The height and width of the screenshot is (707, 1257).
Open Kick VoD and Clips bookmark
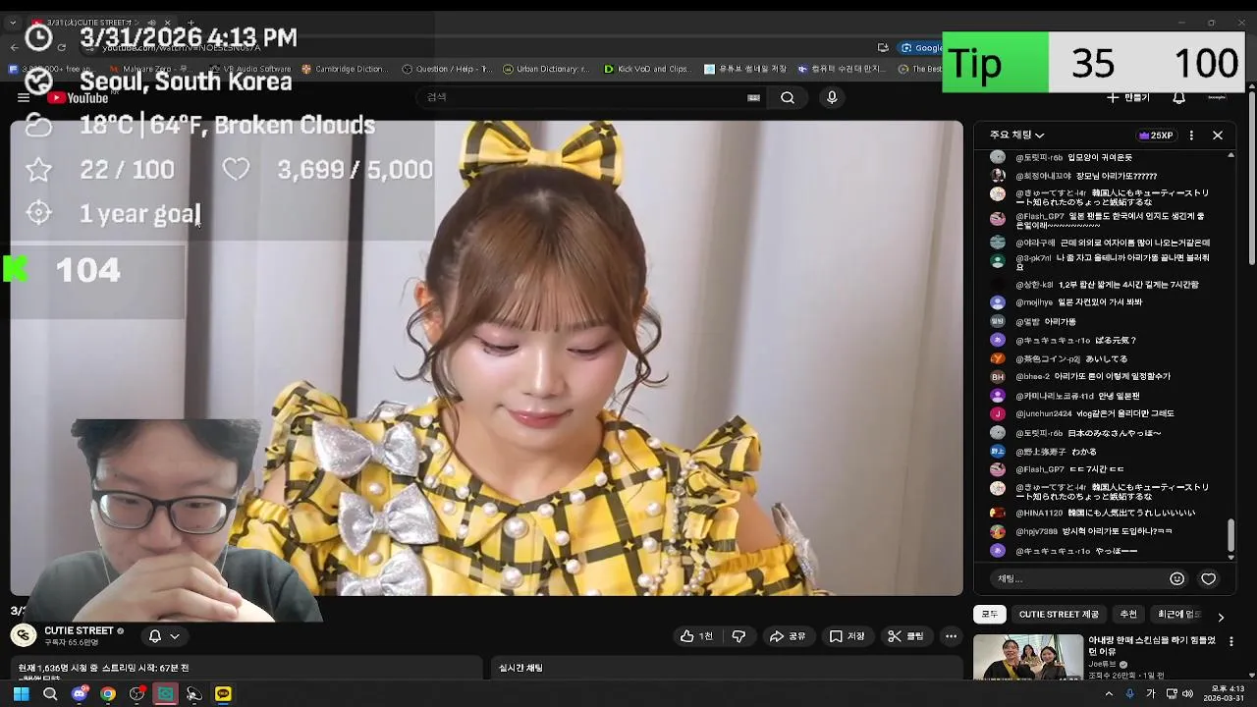pyautogui.click(x=646, y=69)
